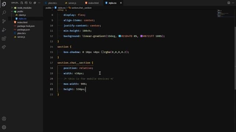Click the editor vertical scrollbar
The image size is (236, 132).
click(x=235, y=58)
